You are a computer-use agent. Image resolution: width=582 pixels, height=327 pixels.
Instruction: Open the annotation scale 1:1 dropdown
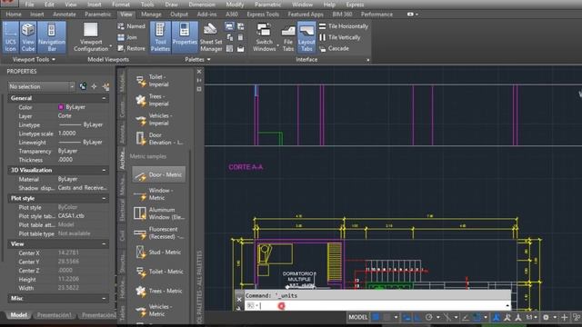point(531,317)
